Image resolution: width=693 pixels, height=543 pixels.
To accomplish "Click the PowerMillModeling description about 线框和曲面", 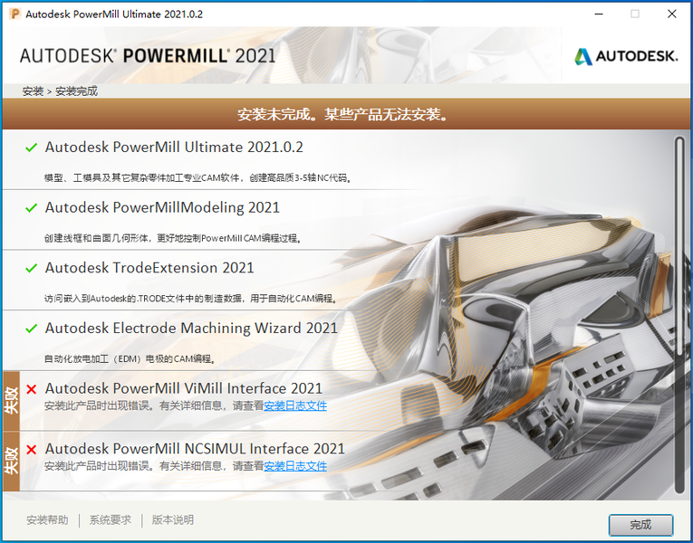I will (173, 238).
